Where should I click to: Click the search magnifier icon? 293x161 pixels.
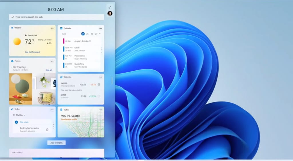click(x=13, y=17)
